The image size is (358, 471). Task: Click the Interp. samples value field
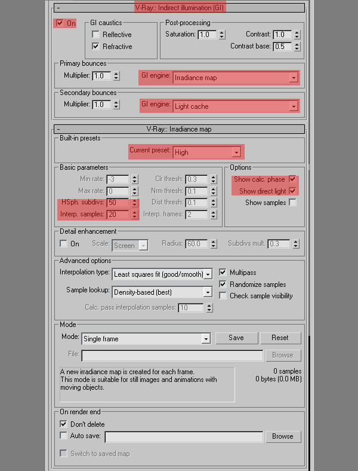tap(118, 215)
